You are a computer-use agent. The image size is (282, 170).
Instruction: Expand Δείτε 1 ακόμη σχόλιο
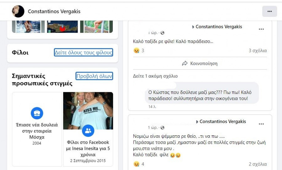click(x=155, y=76)
